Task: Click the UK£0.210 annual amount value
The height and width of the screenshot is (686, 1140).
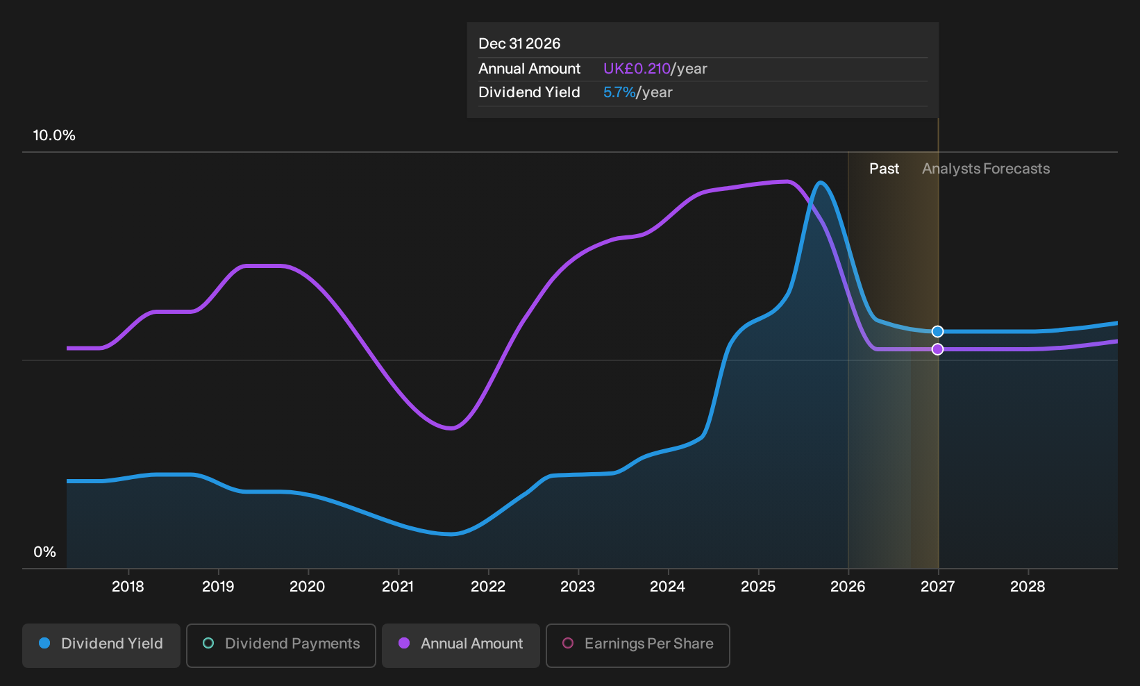Action: click(x=637, y=69)
